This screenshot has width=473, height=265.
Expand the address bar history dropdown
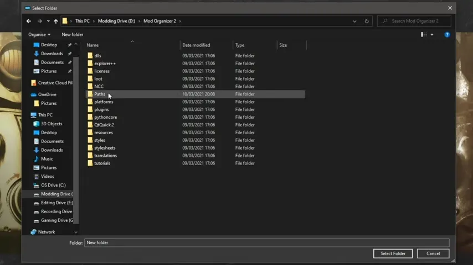[x=354, y=22]
